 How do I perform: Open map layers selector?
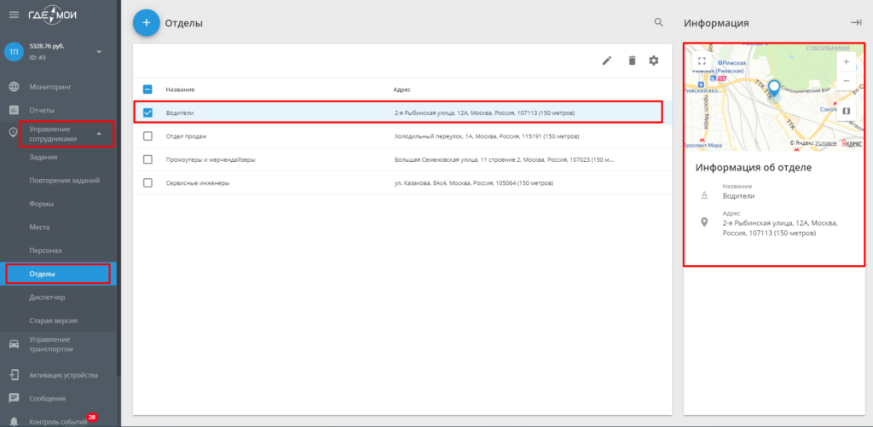point(847,111)
